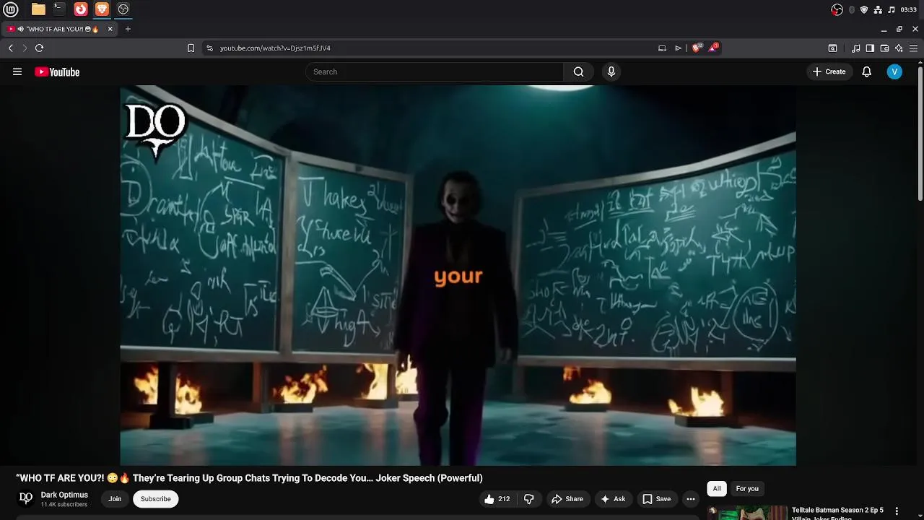
Task: Open the browser playlist music icon
Action: click(855, 48)
